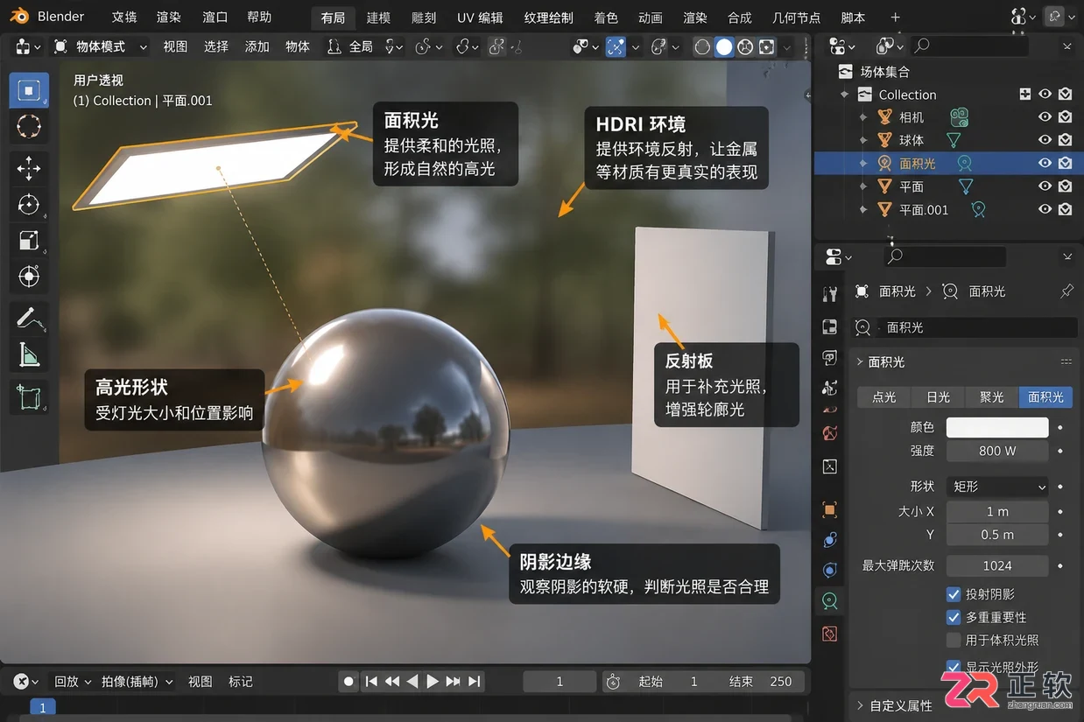
Task: Disable the 多重重要性 checkbox
Action: point(954,617)
